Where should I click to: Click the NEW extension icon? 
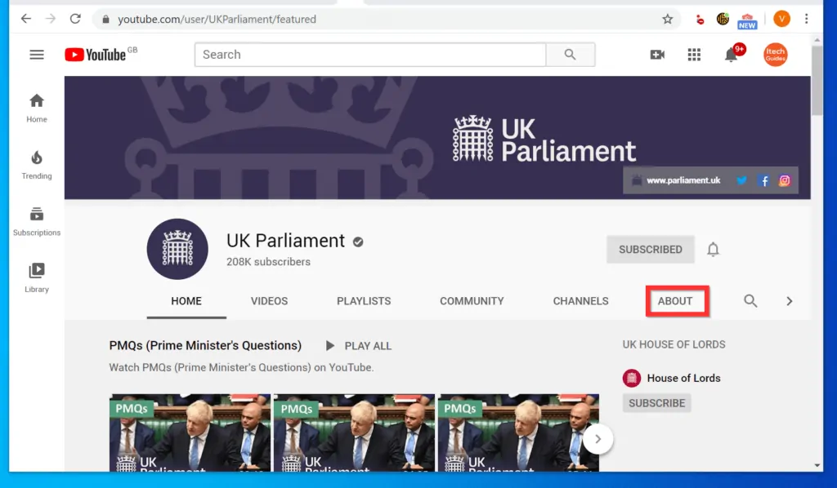coord(747,21)
